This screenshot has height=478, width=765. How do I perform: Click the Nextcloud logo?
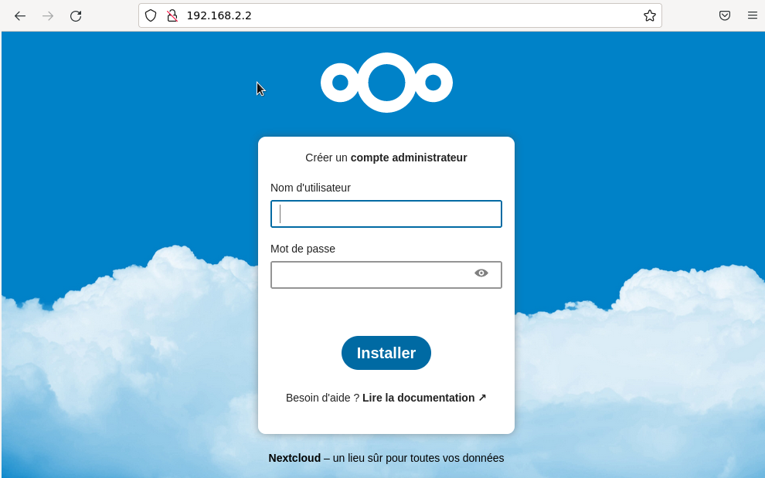coord(386,83)
